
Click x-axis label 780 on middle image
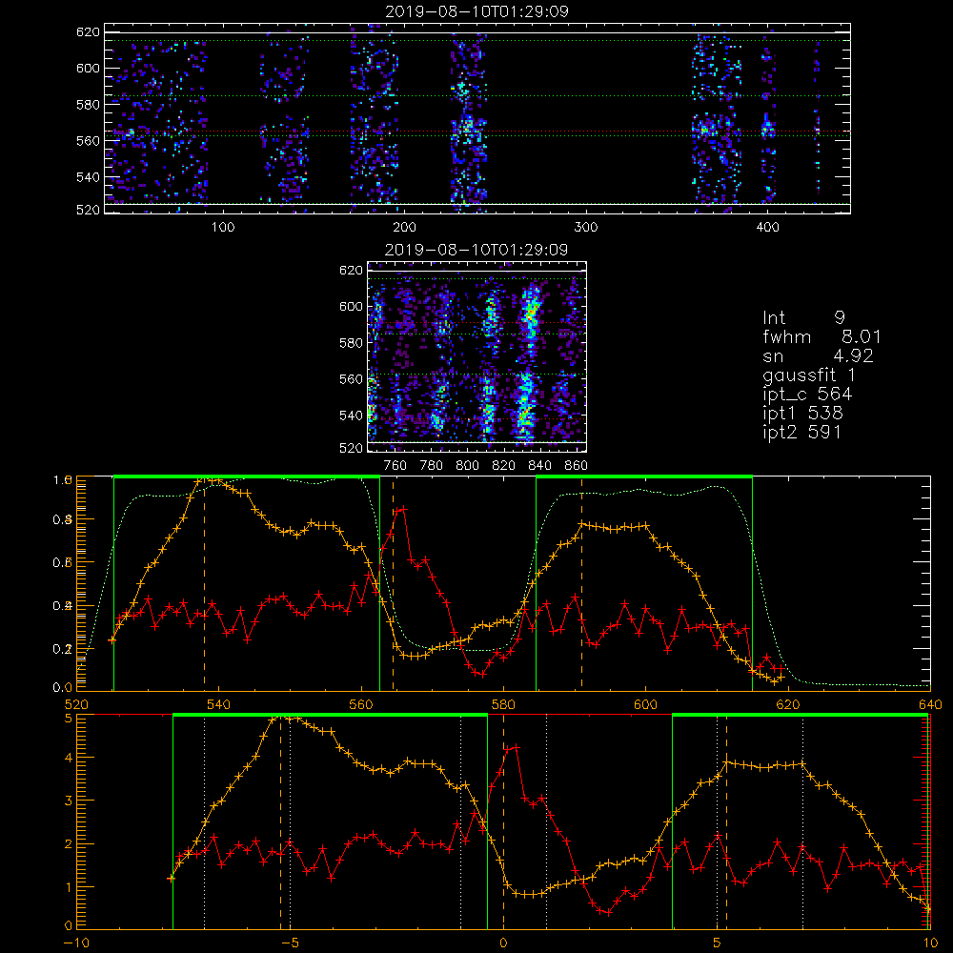[432, 466]
